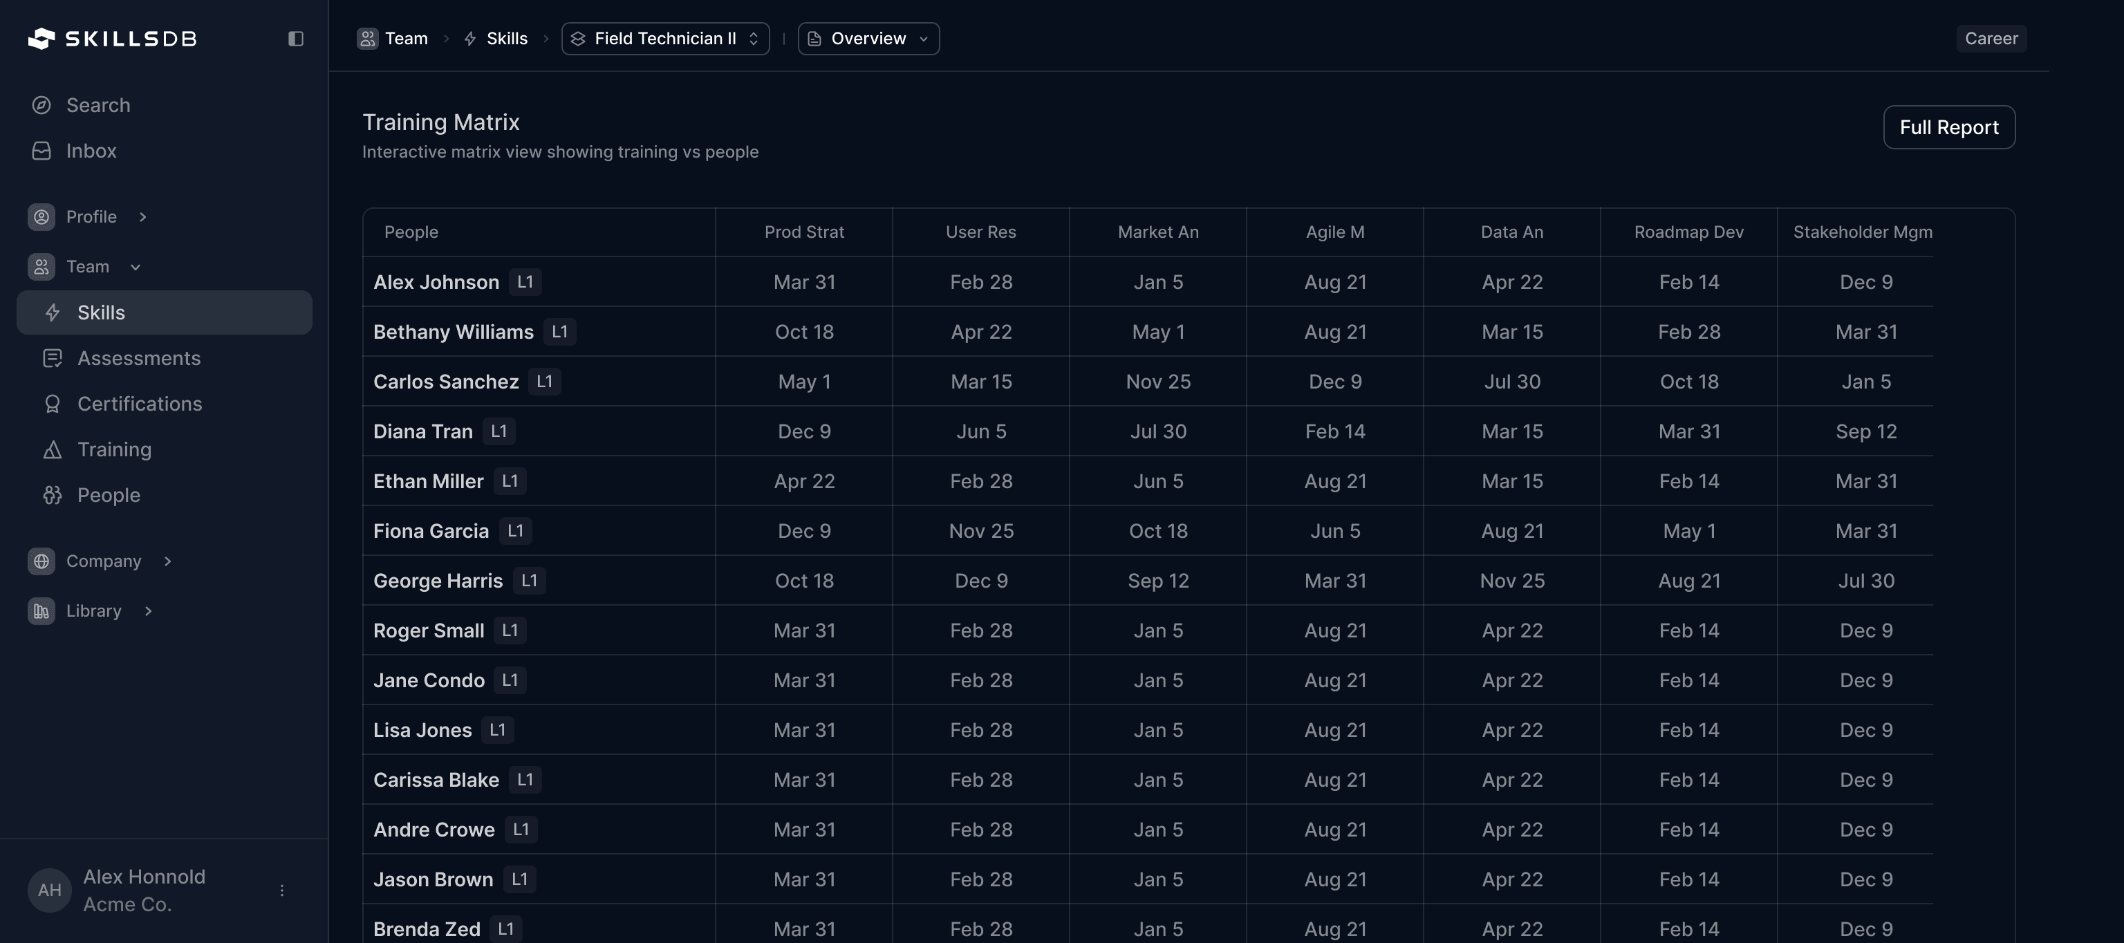Open the Inbox from the sidebar

pos(42,151)
